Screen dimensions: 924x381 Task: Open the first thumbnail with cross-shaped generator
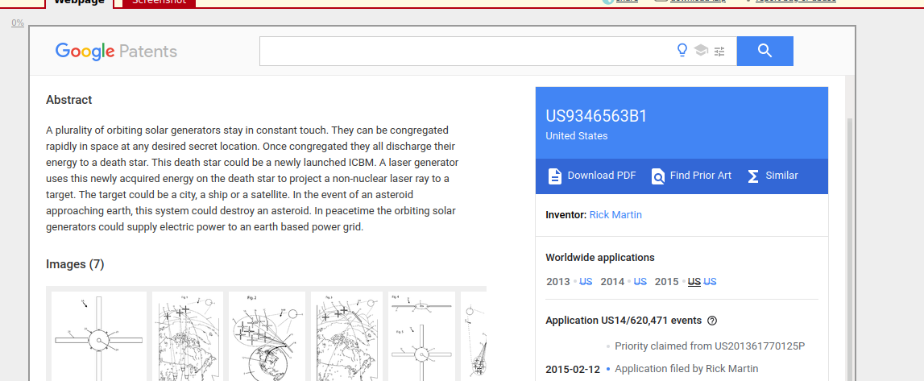[99, 336]
